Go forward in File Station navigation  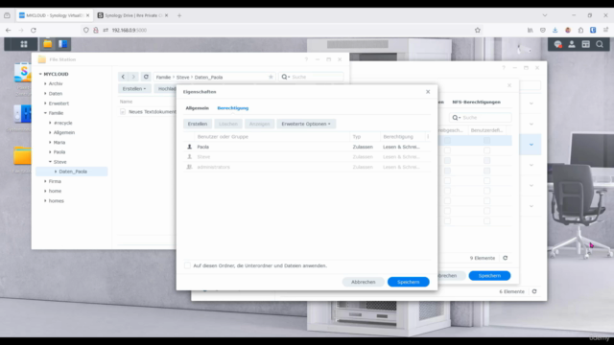pos(133,77)
